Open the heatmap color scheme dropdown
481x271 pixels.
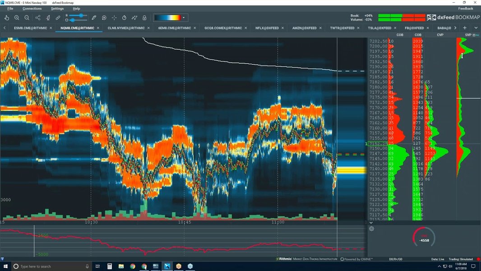tap(183, 17)
